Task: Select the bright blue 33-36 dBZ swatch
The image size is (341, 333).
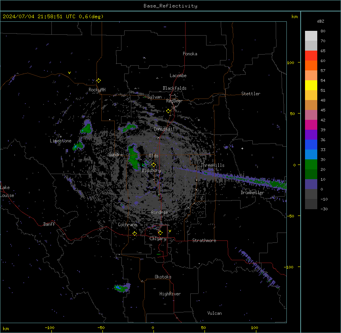Action: [311, 144]
